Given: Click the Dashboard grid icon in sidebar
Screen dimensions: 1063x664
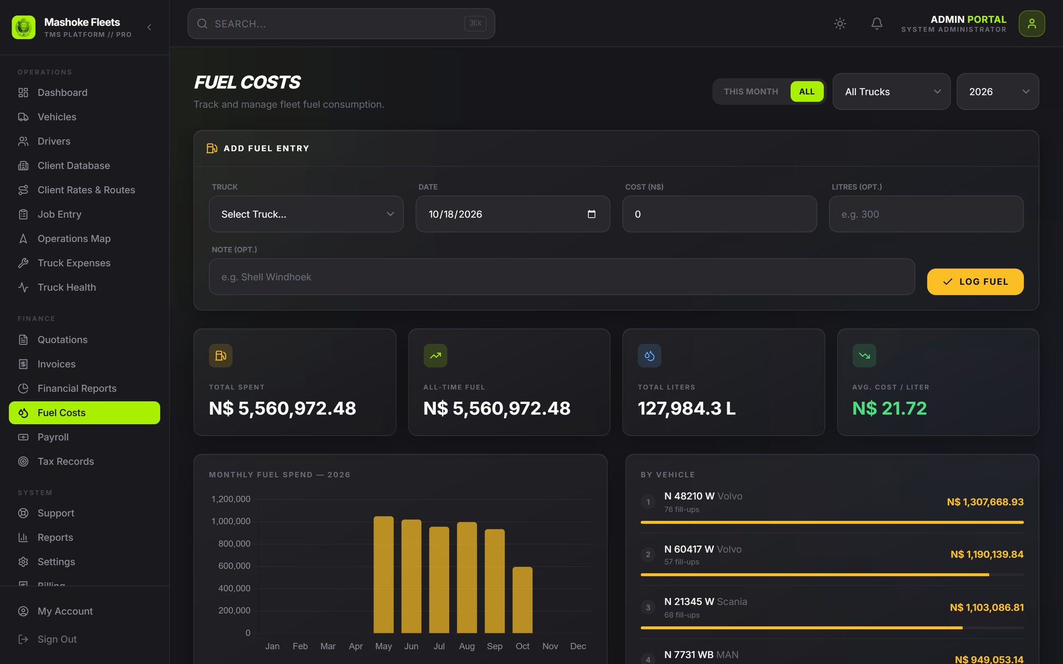Looking at the screenshot, I should 23,92.
